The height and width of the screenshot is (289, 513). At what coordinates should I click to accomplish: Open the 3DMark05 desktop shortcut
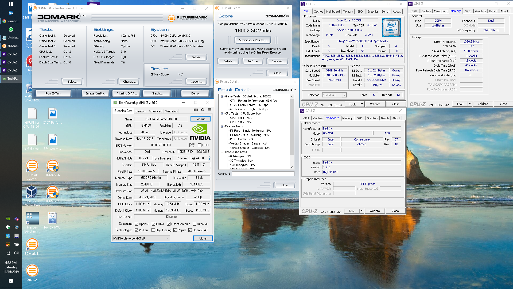[52, 194]
